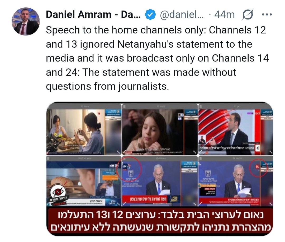Open the tweet text about Channels 12 and 13
This screenshot has height=242, width=285.
click(x=157, y=58)
